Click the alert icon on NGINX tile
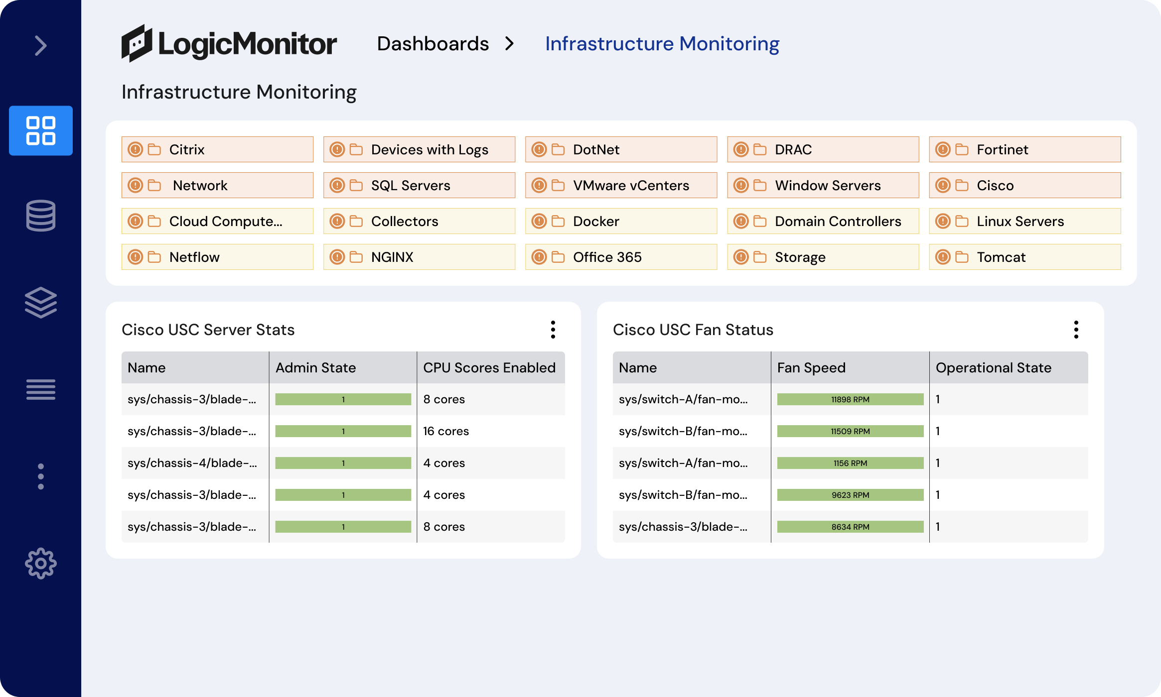The image size is (1161, 697). (337, 257)
